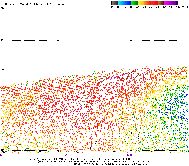Screen dimensions: 189x166
Task: Click the '40' legend scale number
Action: coord(164,7)
